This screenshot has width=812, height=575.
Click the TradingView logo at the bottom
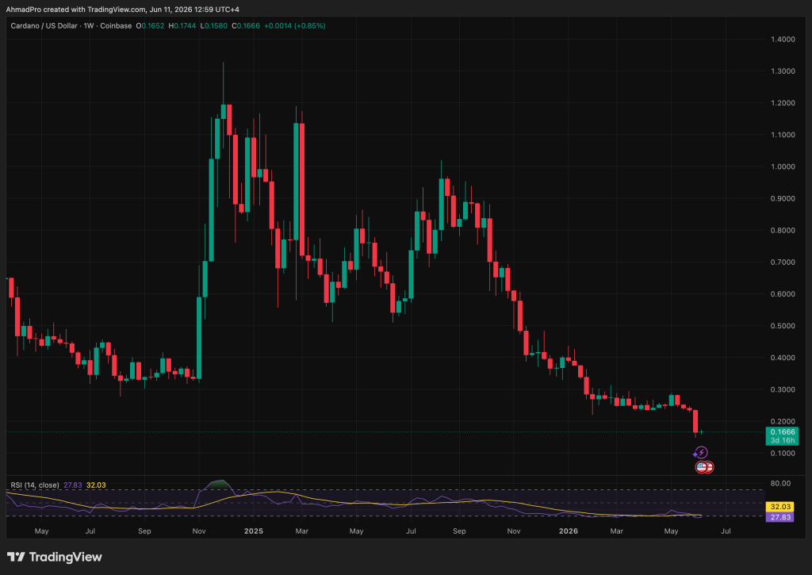click(55, 558)
